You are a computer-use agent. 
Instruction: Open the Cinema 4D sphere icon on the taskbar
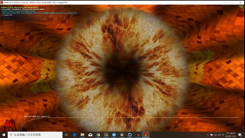tap(130, 135)
